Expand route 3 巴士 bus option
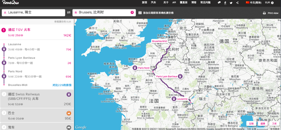 point(36,115)
